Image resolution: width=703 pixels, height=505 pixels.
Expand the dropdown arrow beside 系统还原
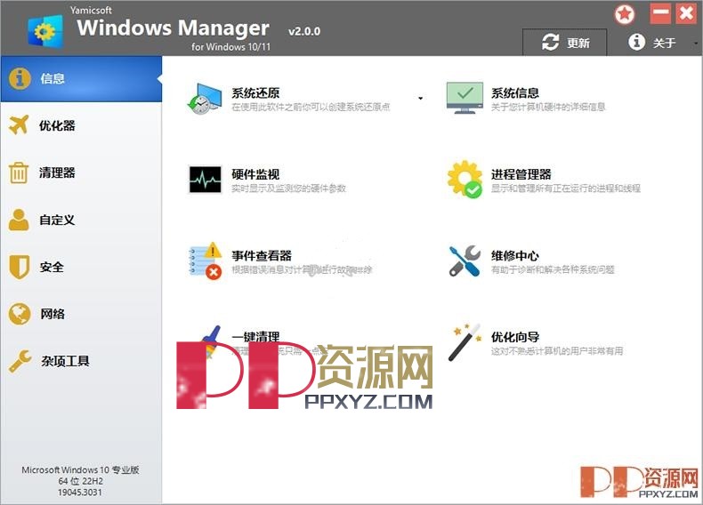pos(420,98)
